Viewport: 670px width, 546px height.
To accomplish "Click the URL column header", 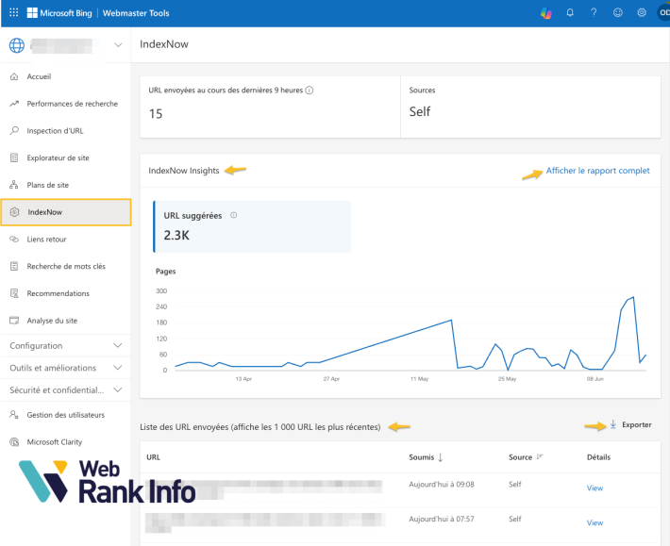I will pyautogui.click(x=153, y=457).
